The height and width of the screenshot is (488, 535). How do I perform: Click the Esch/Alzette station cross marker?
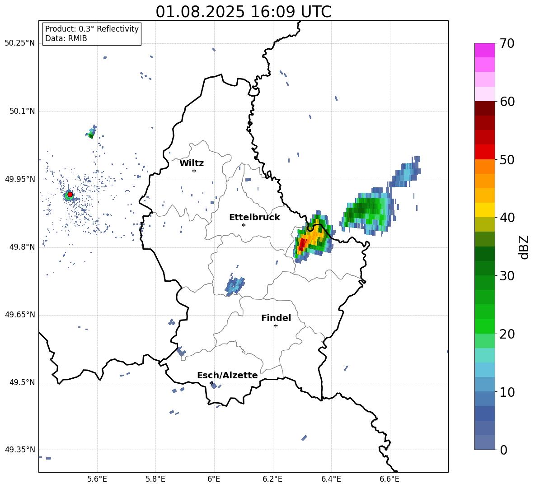[211, 383]
